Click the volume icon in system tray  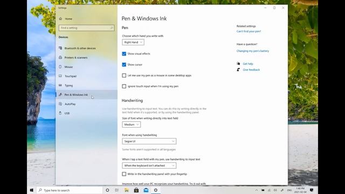(x=275, y=190)
